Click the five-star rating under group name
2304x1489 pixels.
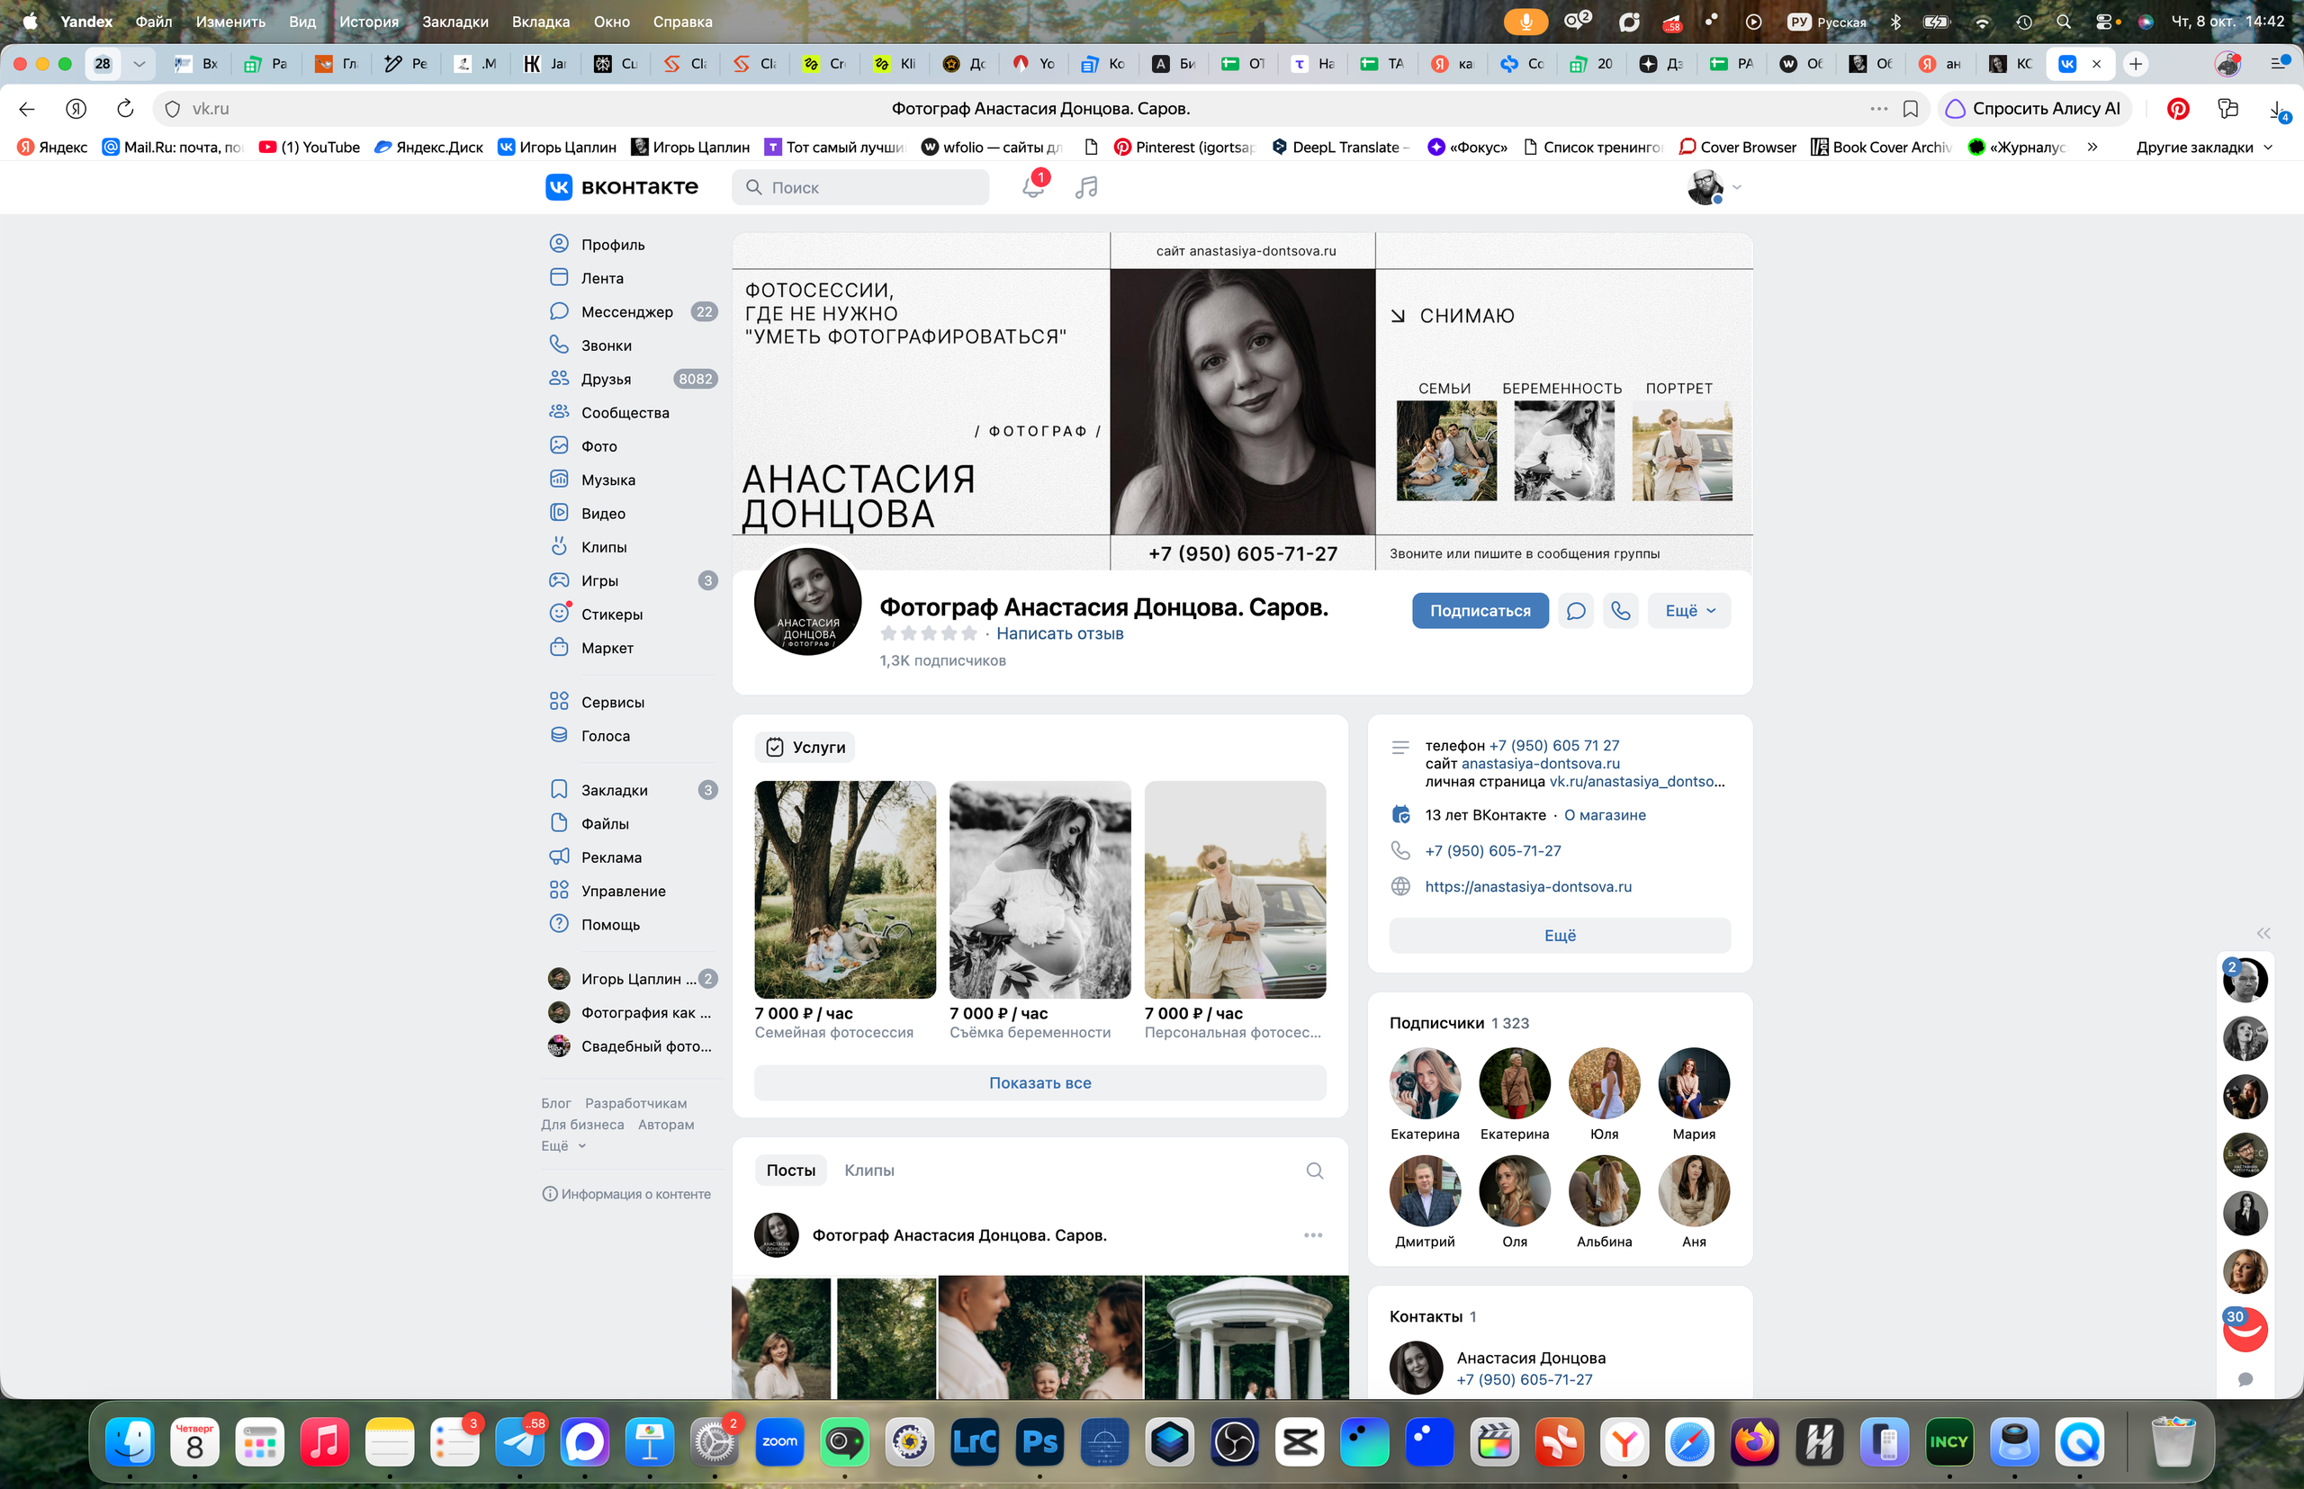[x=929, y=633]
